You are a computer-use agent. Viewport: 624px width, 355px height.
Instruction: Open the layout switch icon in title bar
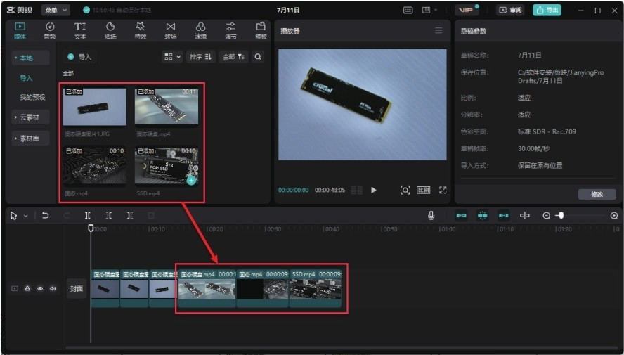(x=426, y=11)
